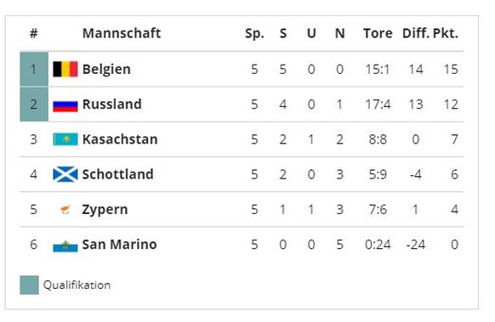This screenshot has width=495, height=322.
Task: Click the Mannschaft column header
Action: pos(122,33)
